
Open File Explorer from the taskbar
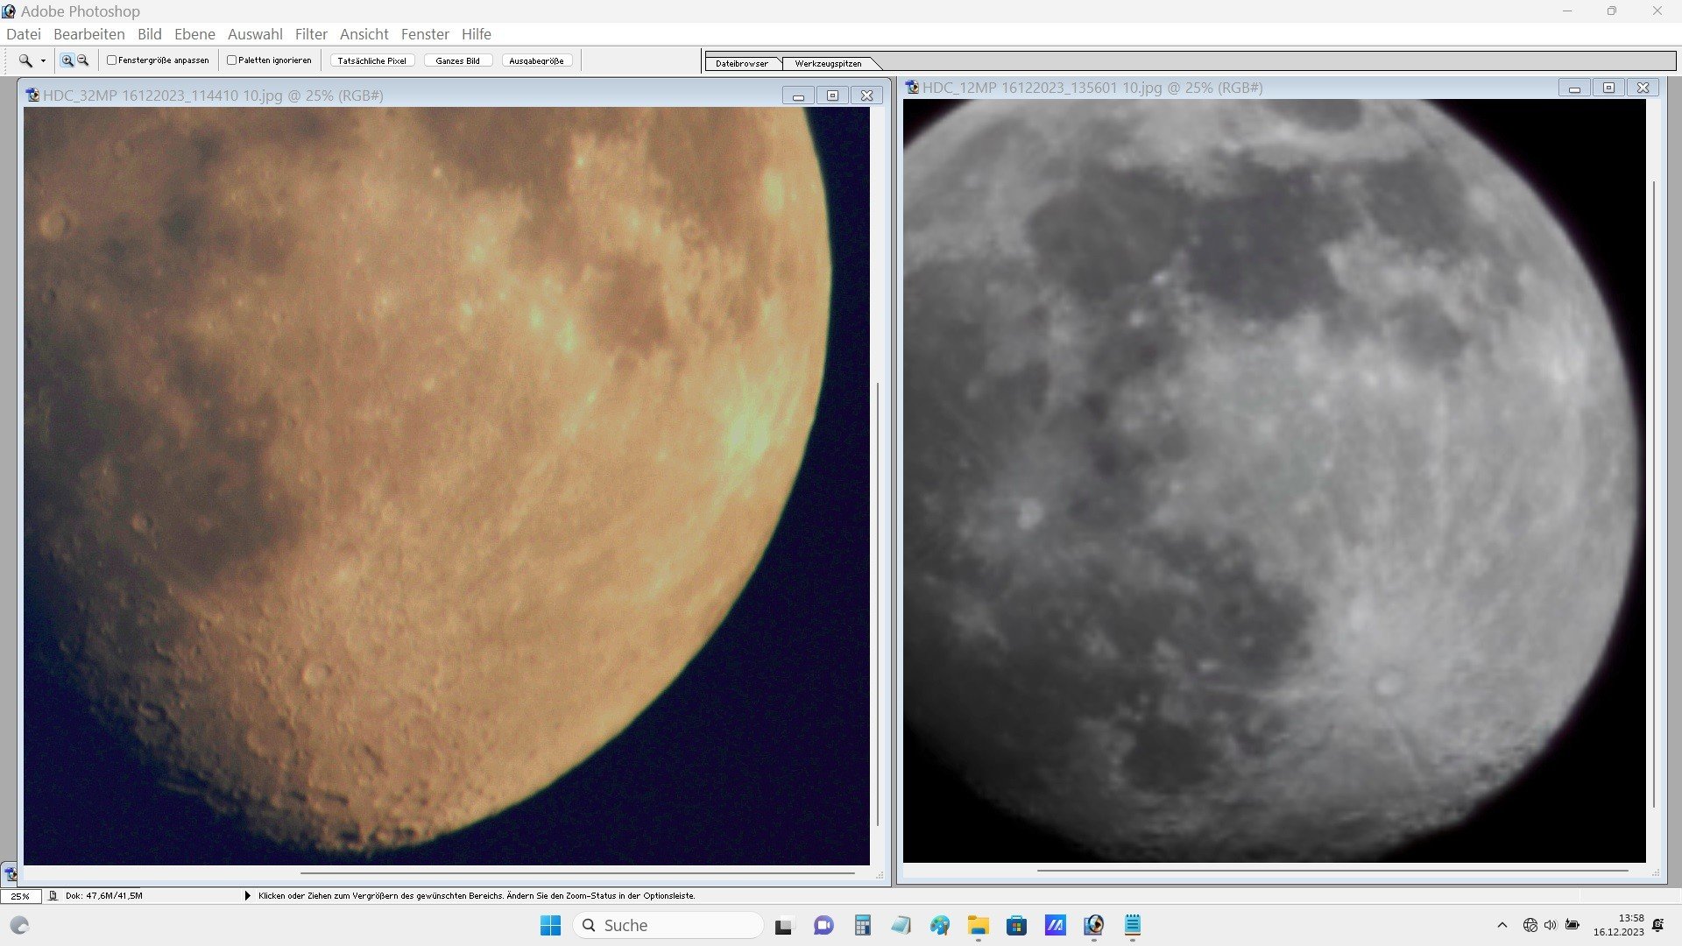click(x=978, y=925)
